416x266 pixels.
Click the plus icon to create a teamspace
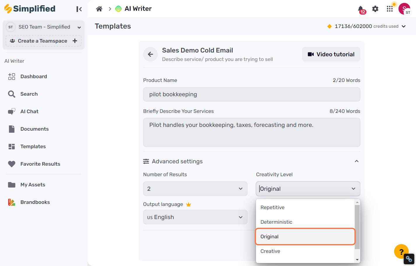tap(75, 41)
